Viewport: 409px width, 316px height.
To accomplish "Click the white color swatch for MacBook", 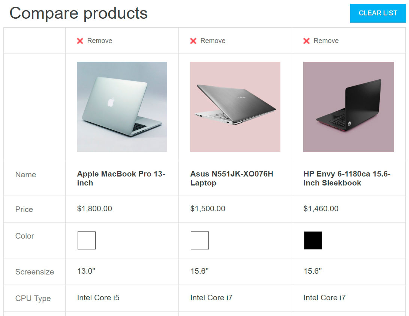I will tap(87, 240).
